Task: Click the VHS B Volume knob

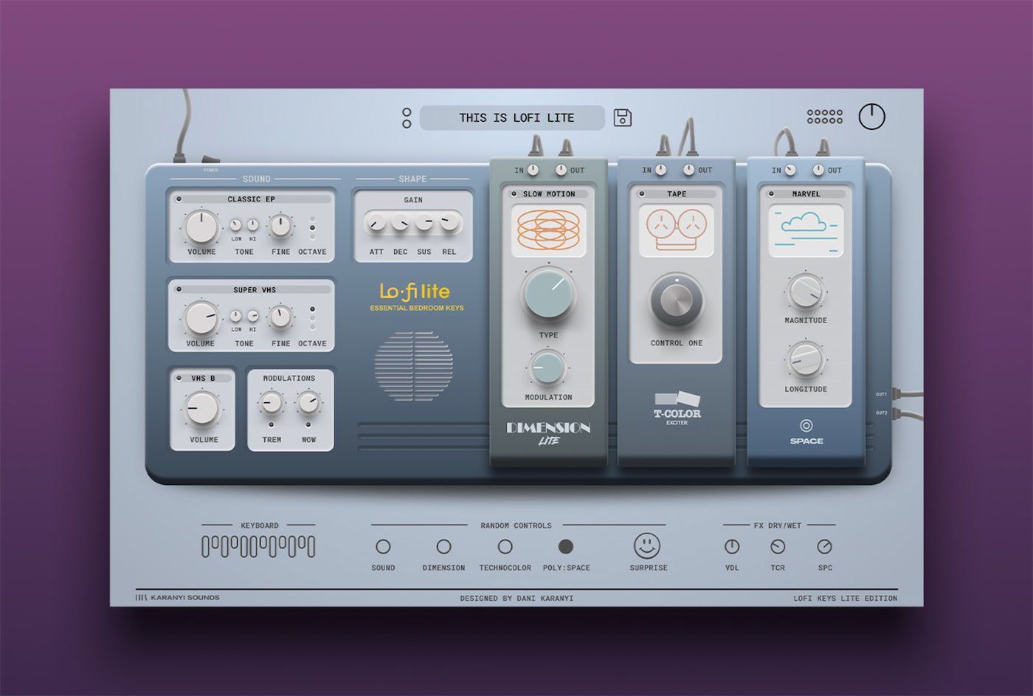Action: tap(202, 408)
